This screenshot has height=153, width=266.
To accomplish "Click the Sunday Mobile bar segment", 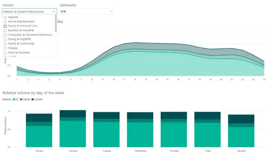I will point(39,118).
